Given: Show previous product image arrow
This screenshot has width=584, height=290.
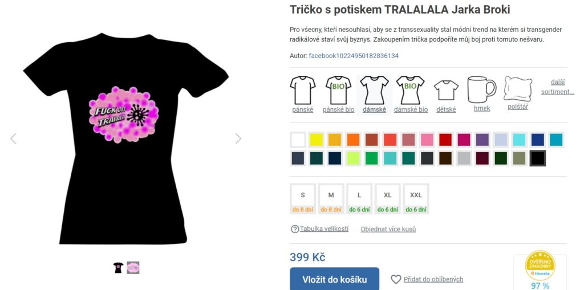Looking at the screenshot, I should pyautogui.click(x=13, y=139).
